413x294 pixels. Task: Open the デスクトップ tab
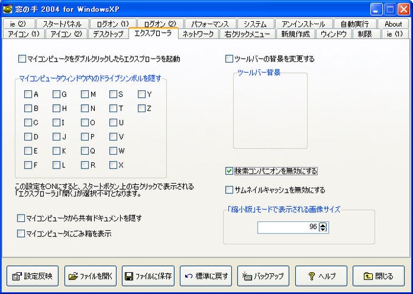[108, 34]
